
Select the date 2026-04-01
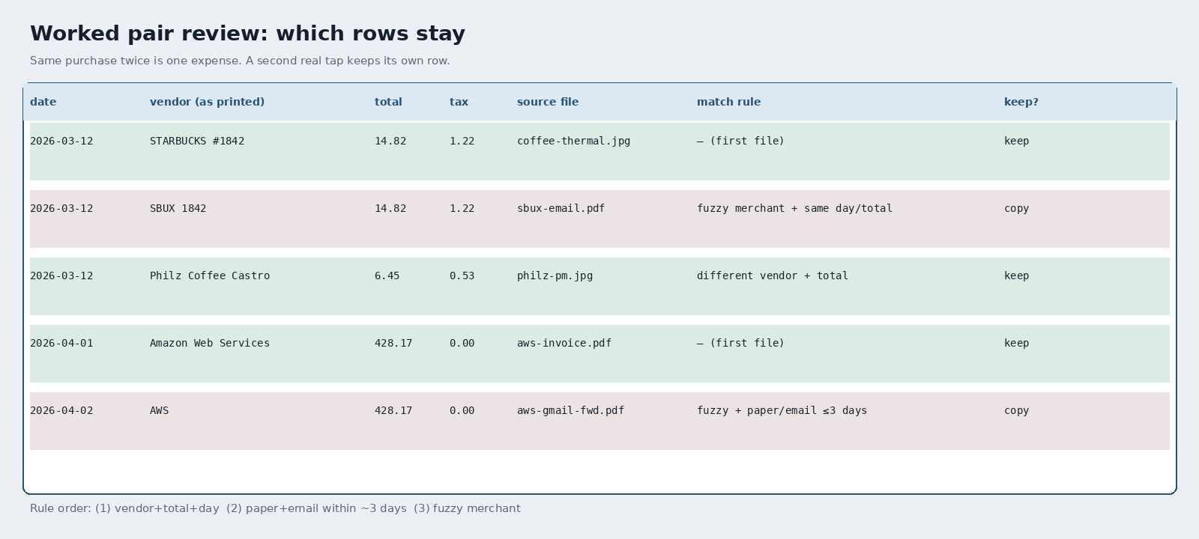pyautogui.click(x=61, y=343)
